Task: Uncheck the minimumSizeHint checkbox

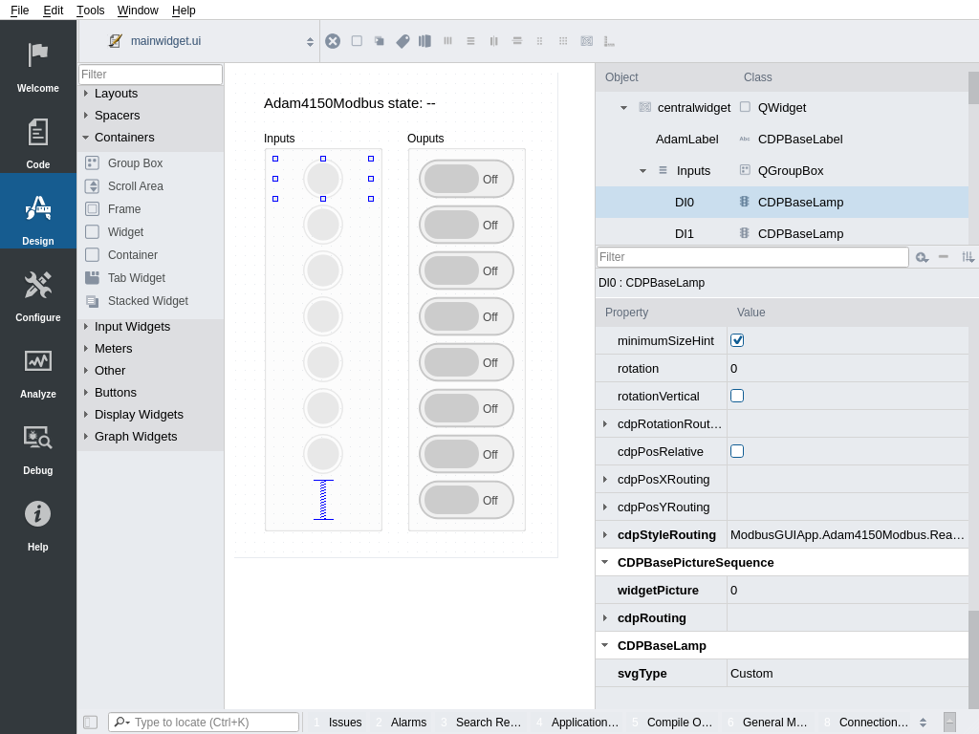Action: (737, 341)
